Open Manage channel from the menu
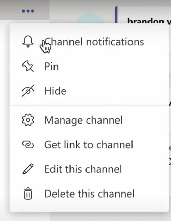This screenshot has width=171, height=221. click(x=89, y=120)
